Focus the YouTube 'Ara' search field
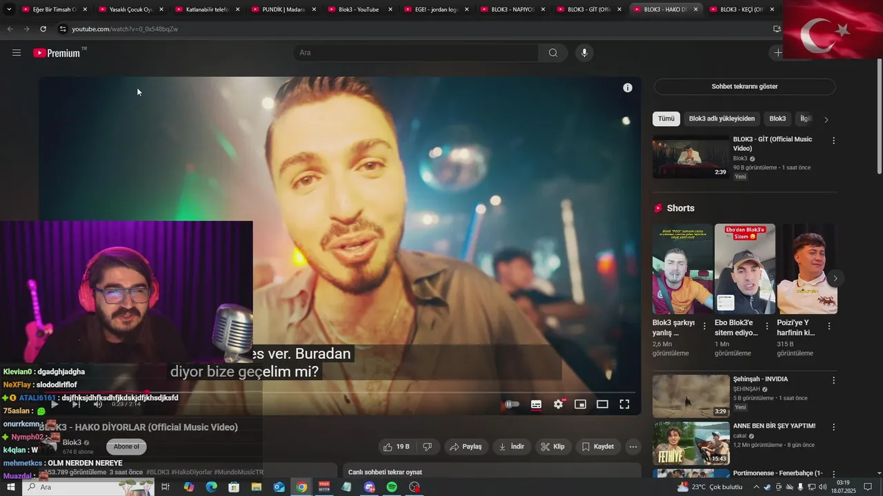 416,53
